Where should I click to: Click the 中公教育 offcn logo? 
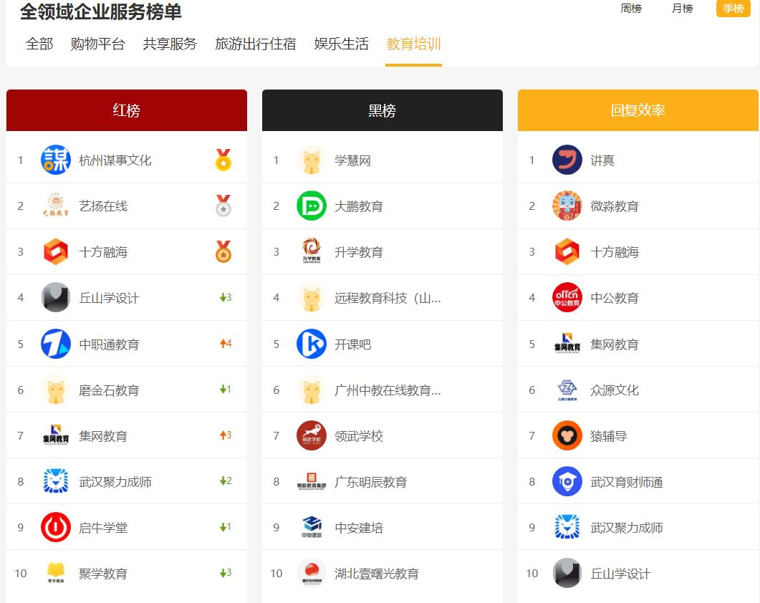click(567, 298)
